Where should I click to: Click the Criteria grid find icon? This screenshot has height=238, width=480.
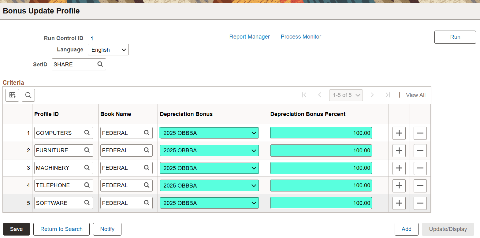[x=28, y=95]
